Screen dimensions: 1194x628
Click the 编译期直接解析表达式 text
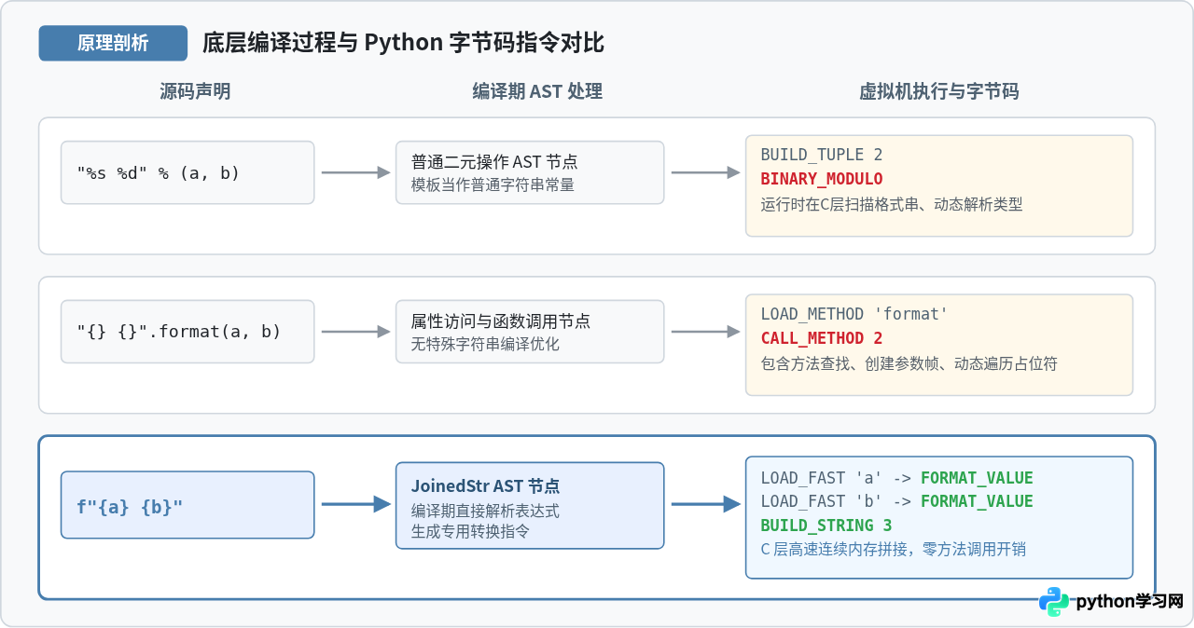point(485,511)
